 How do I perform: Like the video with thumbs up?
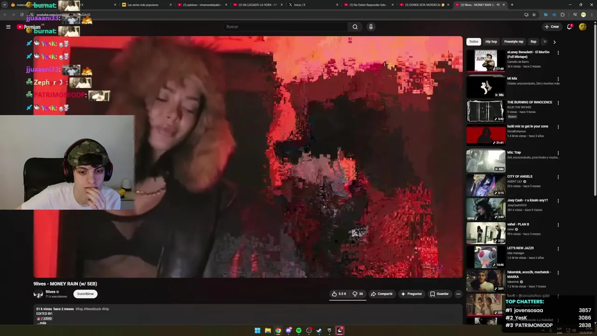(339, 294)
